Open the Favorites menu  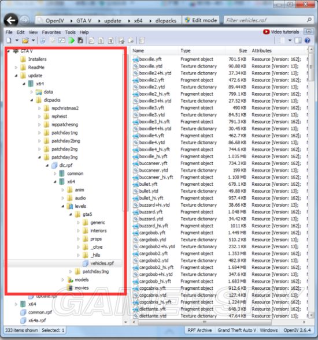[51, 32]
